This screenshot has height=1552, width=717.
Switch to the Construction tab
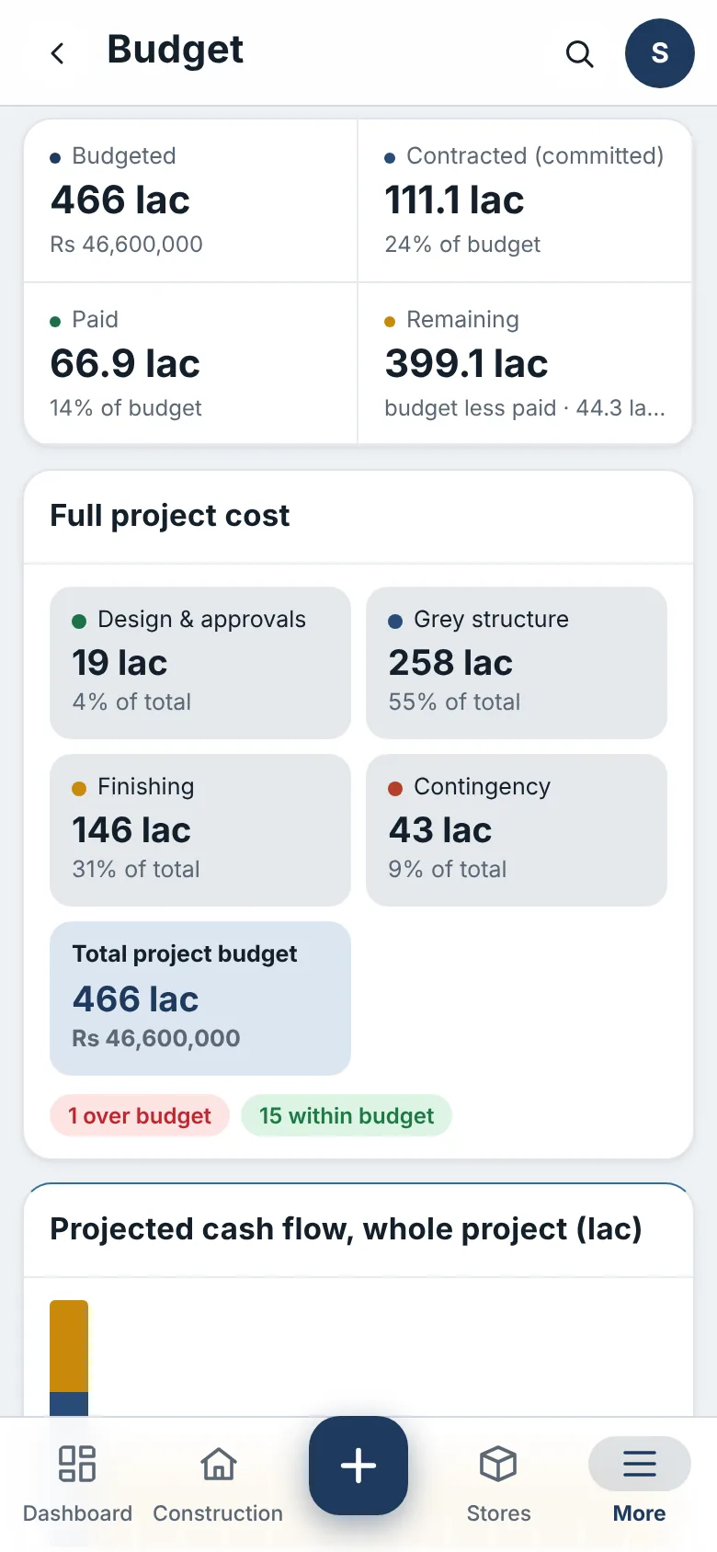pyautogui.click(x=218, y=1484)
